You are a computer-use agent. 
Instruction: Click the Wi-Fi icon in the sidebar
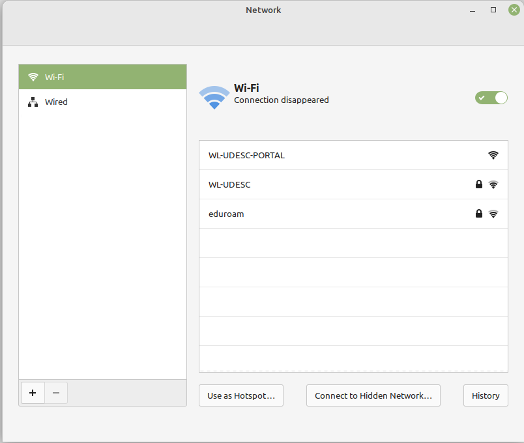pyautogui.click(x=33, y=77)
